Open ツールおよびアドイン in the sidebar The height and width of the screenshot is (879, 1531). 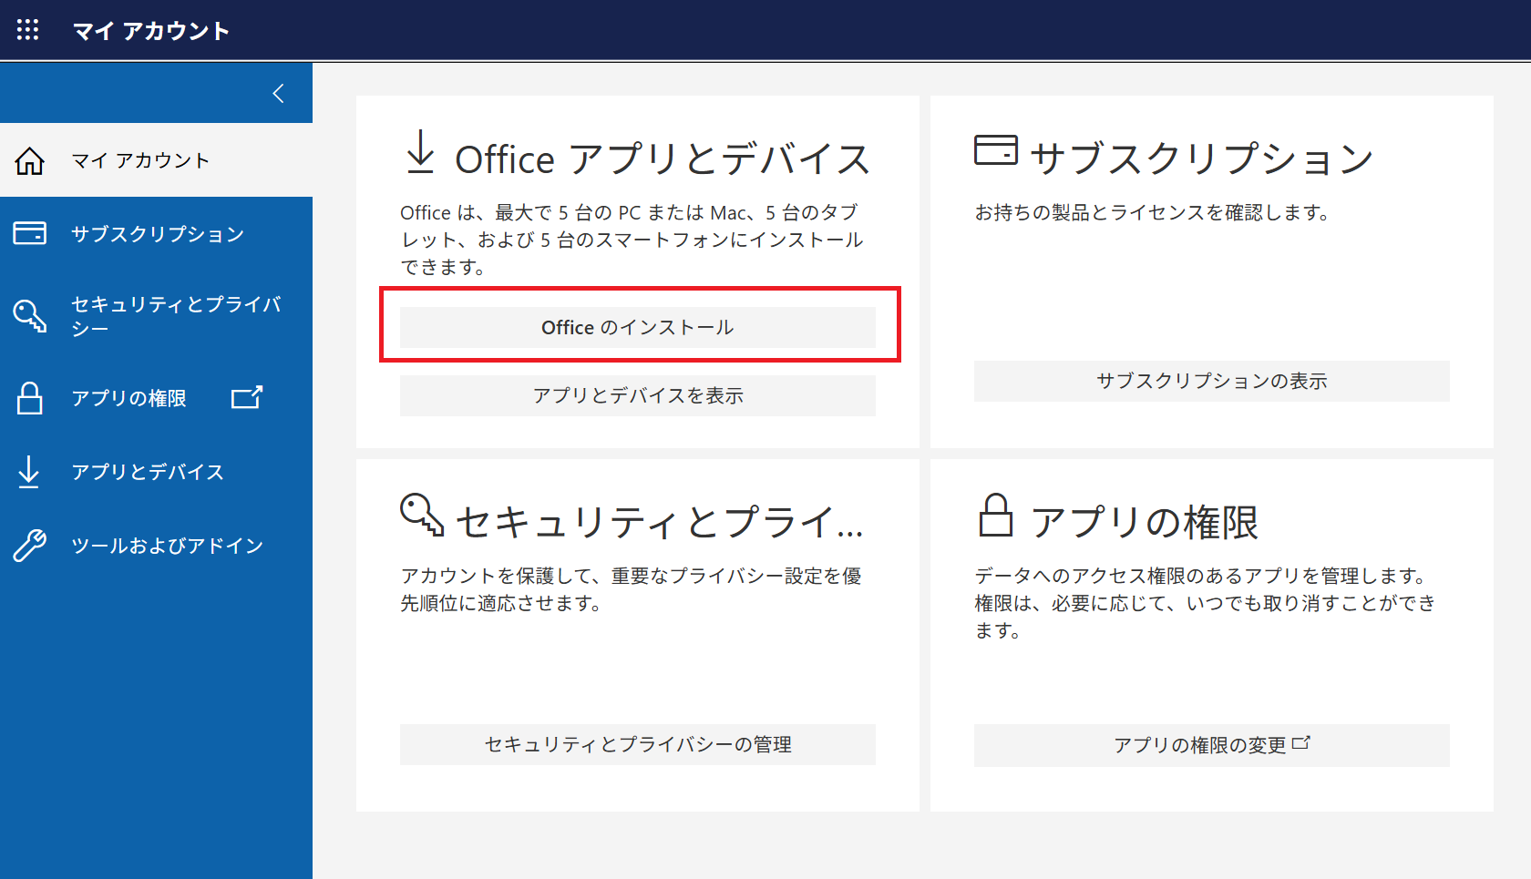coord(156,546)
